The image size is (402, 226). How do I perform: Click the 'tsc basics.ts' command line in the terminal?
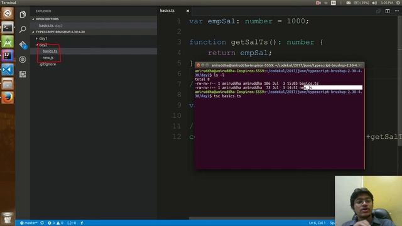click(227, 96)
